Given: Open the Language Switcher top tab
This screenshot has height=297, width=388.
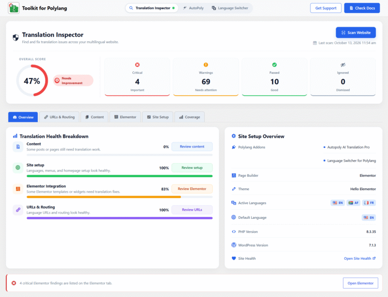Looking at the screenshot, I should coord(230,8).
